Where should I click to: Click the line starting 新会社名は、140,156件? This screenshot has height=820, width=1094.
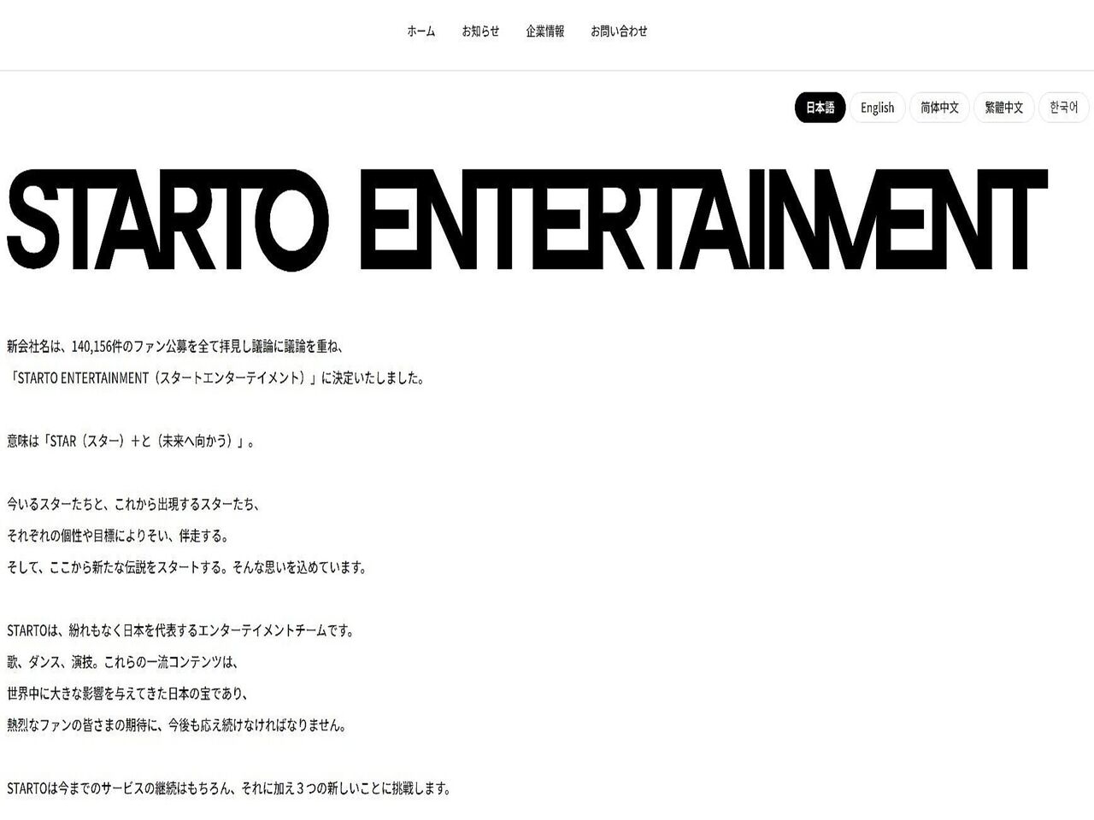click(x=174, y=346)
